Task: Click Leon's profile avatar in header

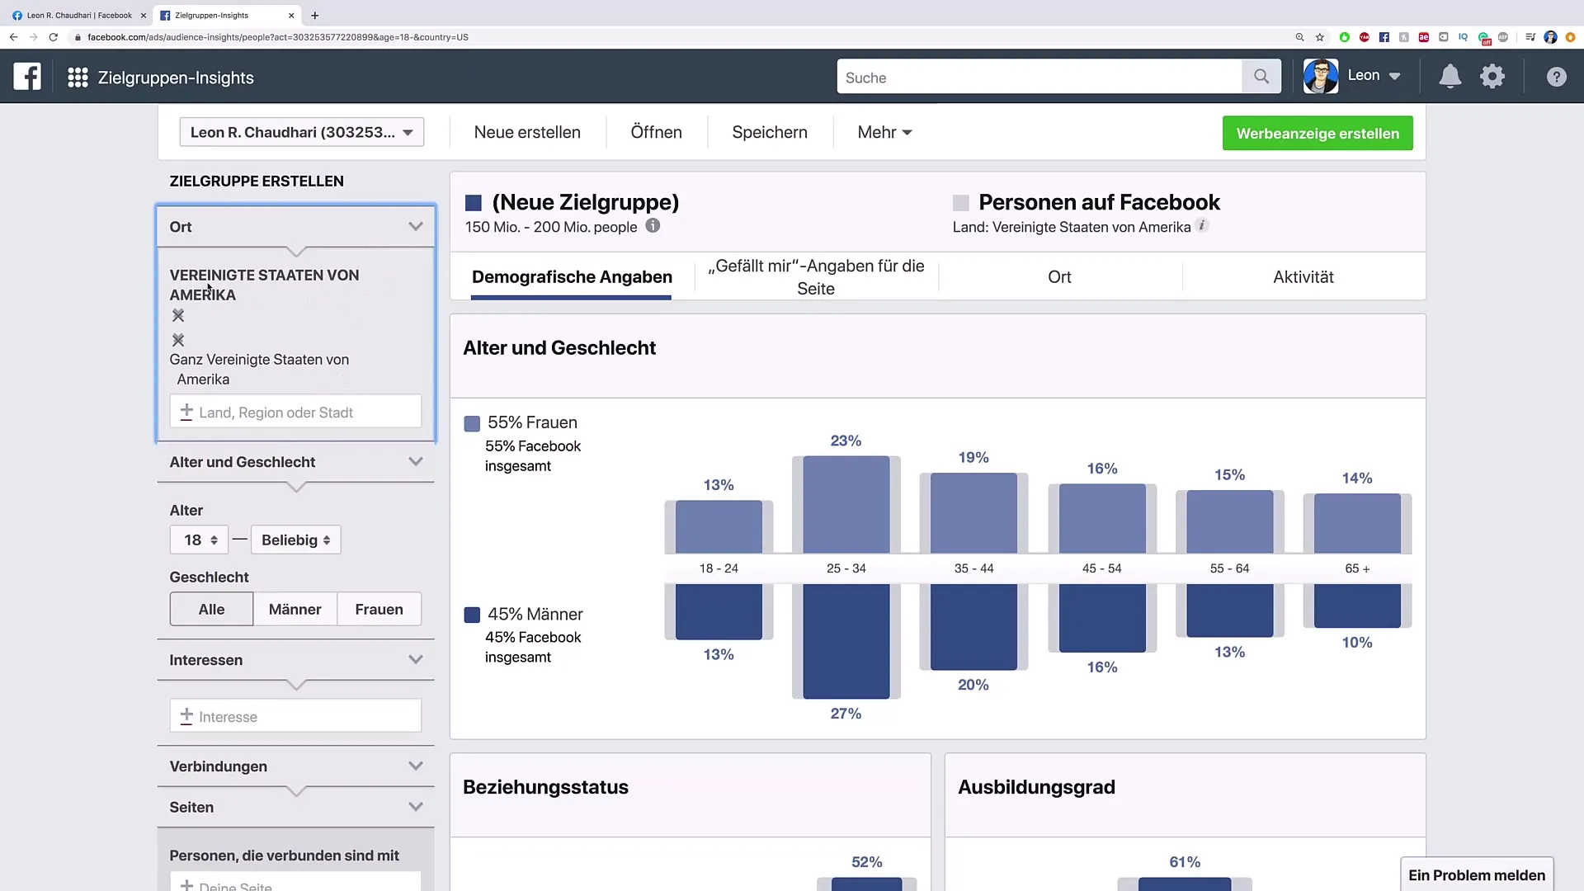Action: [x=1321, y=76]
